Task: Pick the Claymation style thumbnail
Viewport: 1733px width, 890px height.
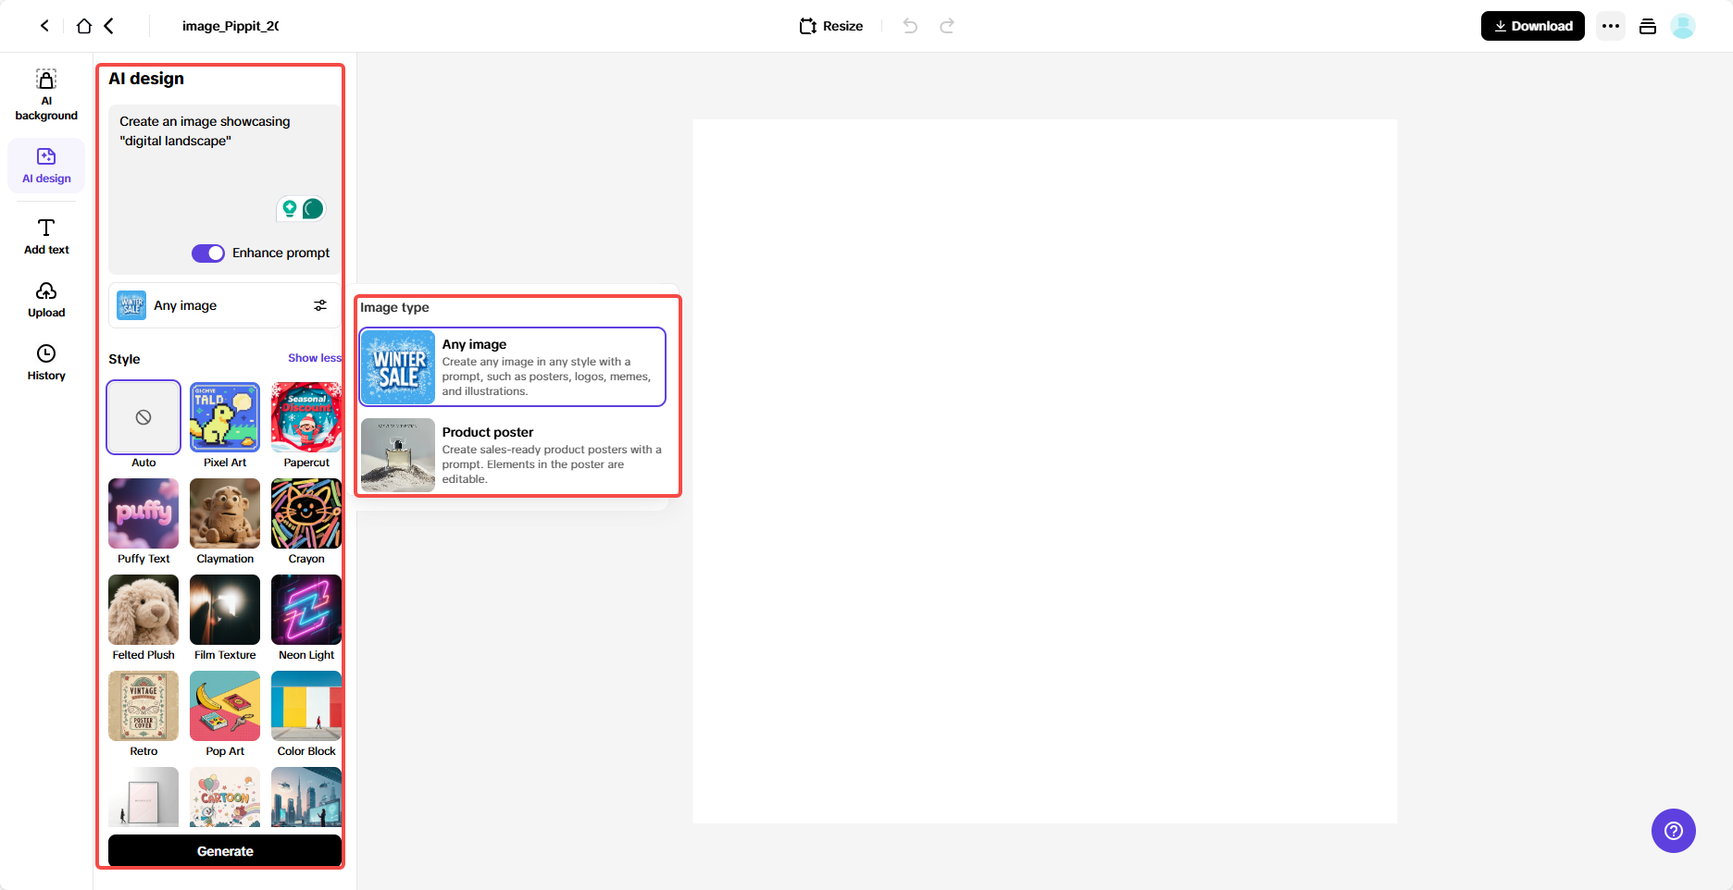Action: (224, 513)
